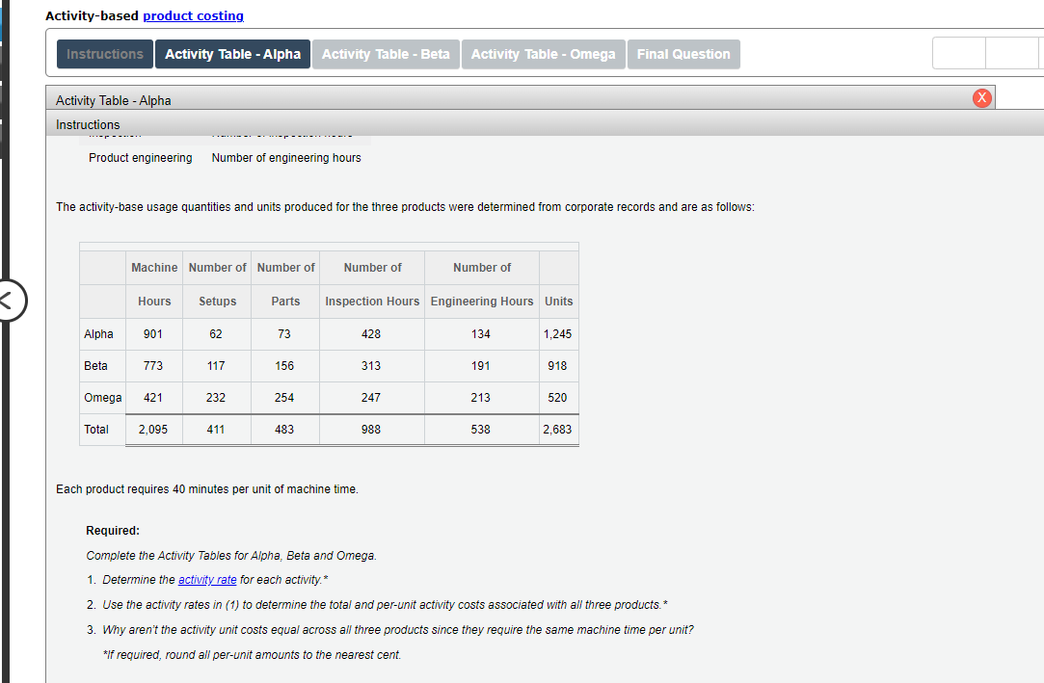This screenshot has width=1044, height=683.
Task: Select Omega parts value 254
Action: [284, 397]
